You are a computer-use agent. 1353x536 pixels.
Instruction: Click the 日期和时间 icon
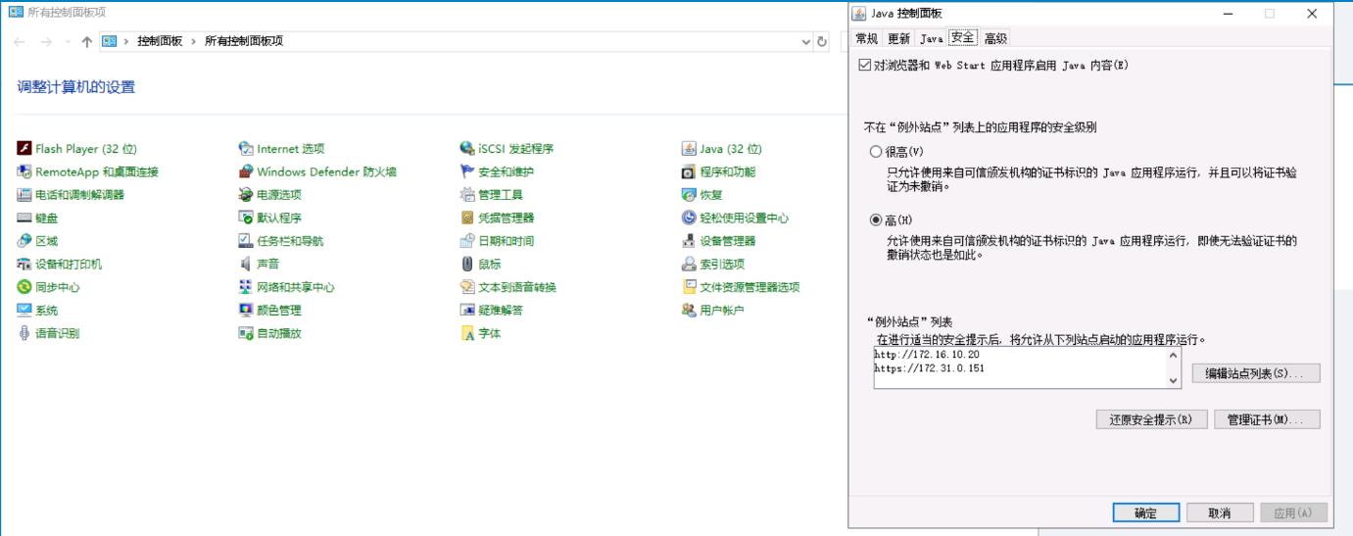click(467, 241)
